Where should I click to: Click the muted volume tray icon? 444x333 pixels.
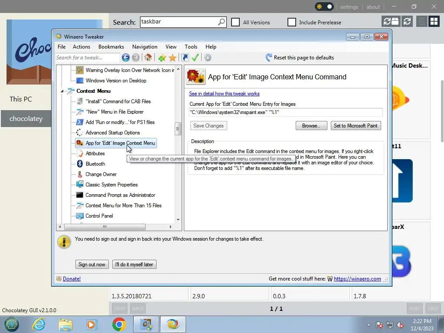(400, 325)
